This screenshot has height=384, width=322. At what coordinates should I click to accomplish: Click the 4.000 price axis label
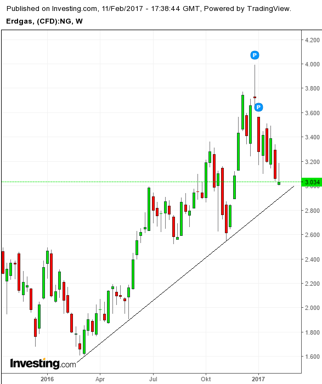tap(312, 64)
